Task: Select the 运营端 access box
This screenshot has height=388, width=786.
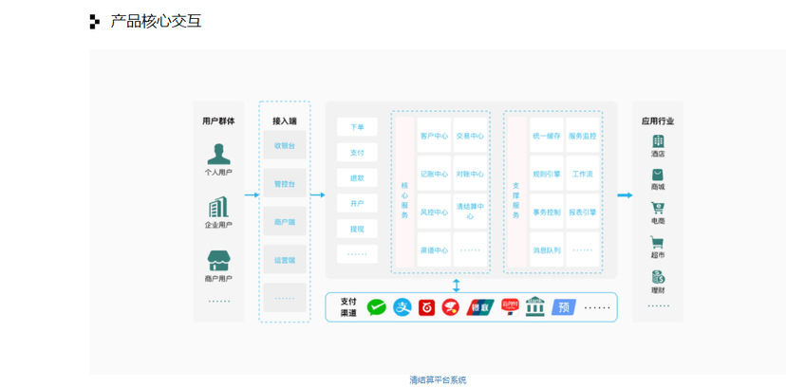Action: tap(285, 259)
